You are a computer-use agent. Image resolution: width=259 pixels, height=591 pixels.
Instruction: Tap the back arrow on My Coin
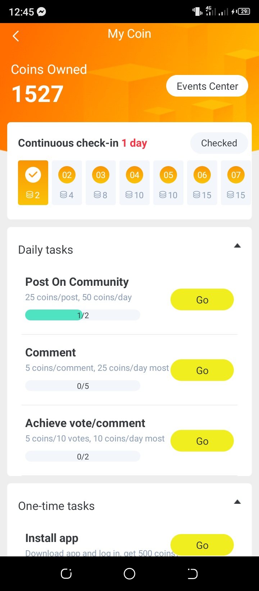pos(16,36)
